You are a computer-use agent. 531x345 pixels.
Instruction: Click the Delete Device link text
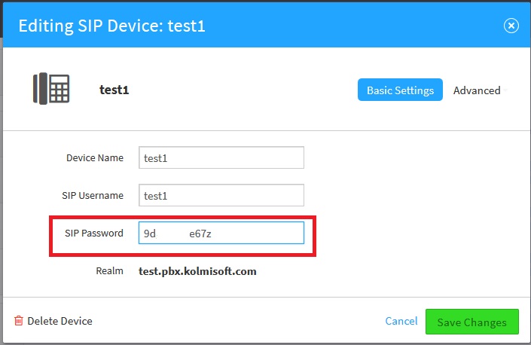point(60,321)
